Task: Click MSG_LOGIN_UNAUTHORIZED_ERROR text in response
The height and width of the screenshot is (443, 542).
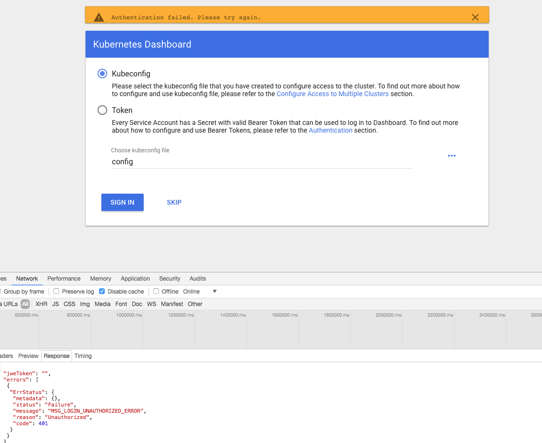Action: click(x=96, y=411)
